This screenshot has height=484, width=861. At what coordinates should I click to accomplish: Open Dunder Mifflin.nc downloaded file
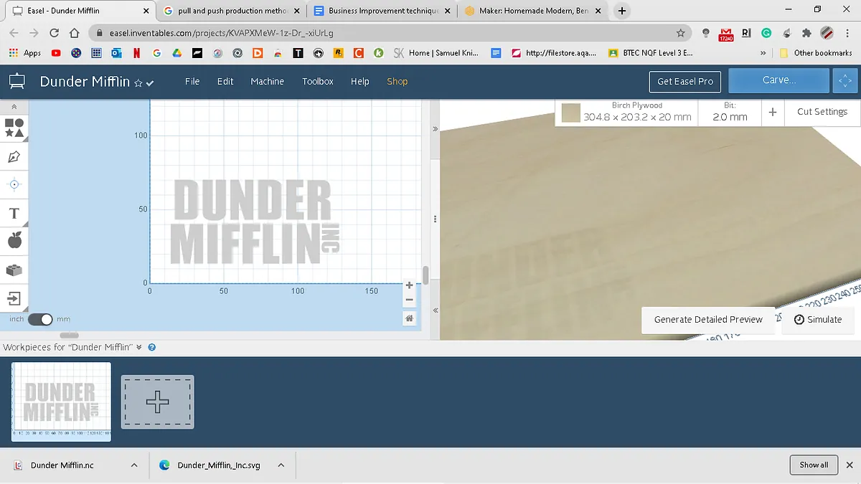click(62, 465)
